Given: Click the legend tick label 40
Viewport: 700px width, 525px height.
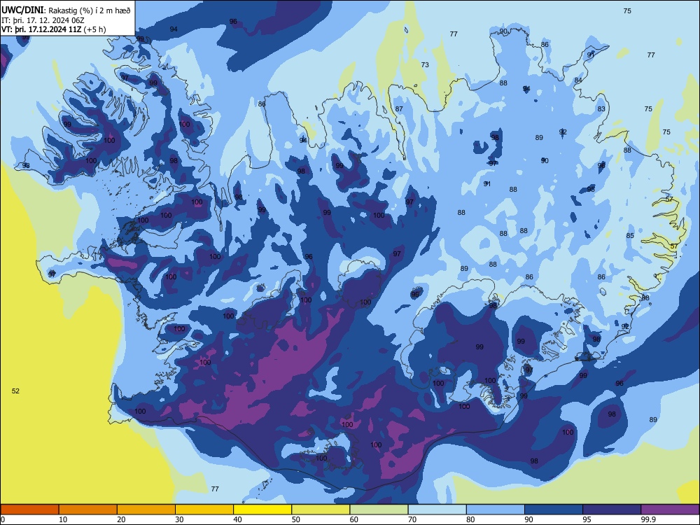Looking at the screenshot, I should tap(237, 519).
